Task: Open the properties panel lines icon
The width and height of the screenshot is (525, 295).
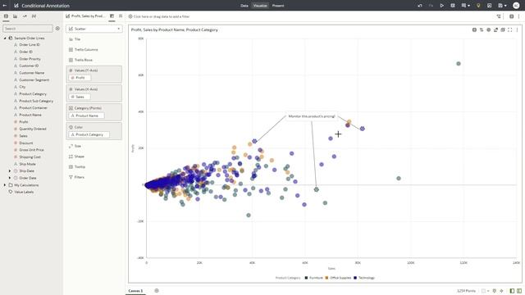Action: pos(121,16)
